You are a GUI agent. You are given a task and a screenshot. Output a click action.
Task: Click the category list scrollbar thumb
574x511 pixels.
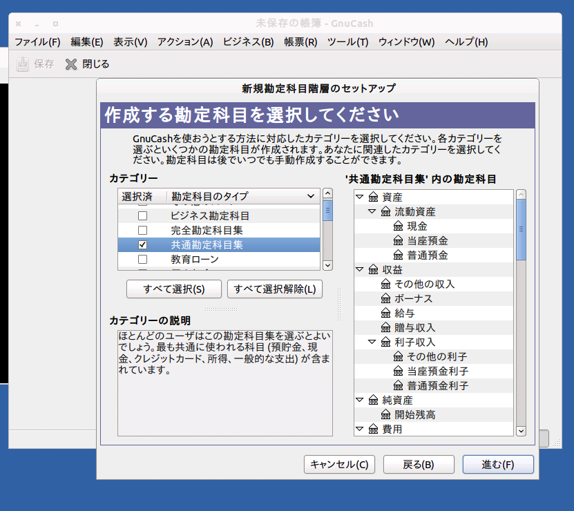pyautogui.click(x=327, y=210)
